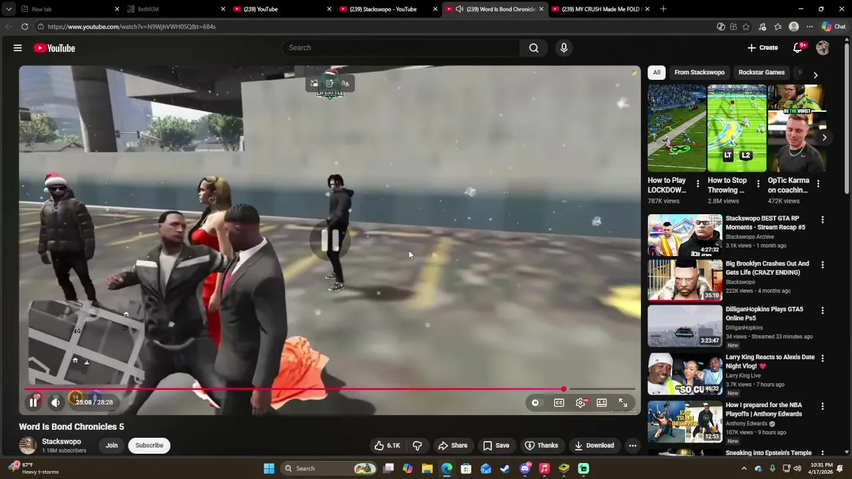Start voice search with microphone icon

coord(564,48)
